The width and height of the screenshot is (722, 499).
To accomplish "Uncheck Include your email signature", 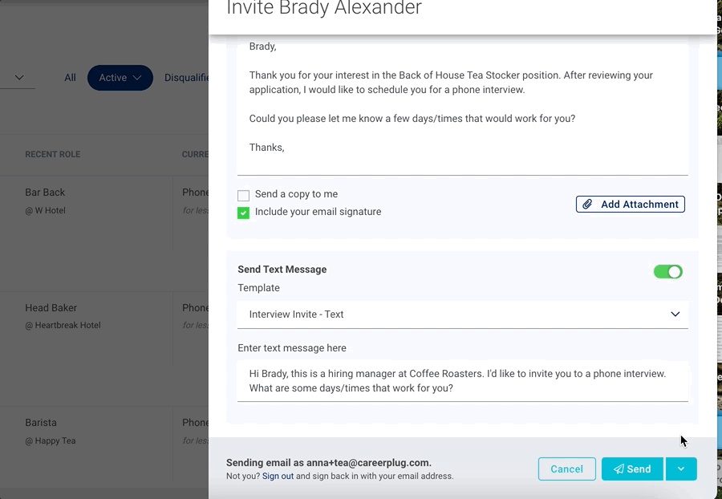I will tap(244, 213).
